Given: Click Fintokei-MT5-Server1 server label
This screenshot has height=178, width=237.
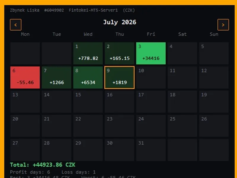Looking at the screenshot, I should coord(93,10).
